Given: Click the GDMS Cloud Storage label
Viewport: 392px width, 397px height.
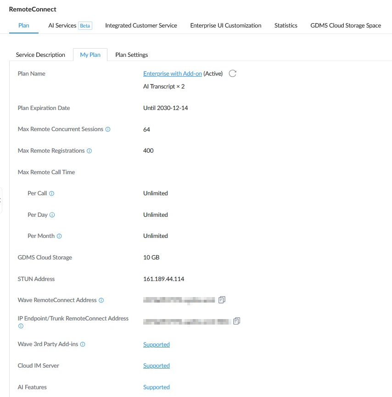Looking at the screenshot, I should click(x=45, y=258).
